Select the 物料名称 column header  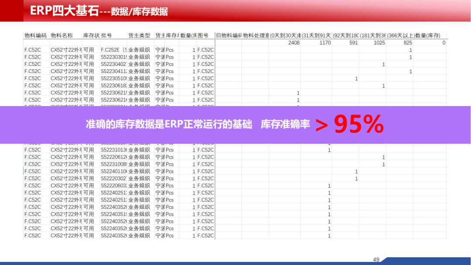click(62, 35)
